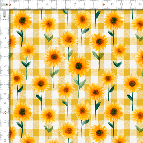Screen dimensions: 143x143
Task: Click number 2 on the vertical ruler
Action: [x=5, y=38]
